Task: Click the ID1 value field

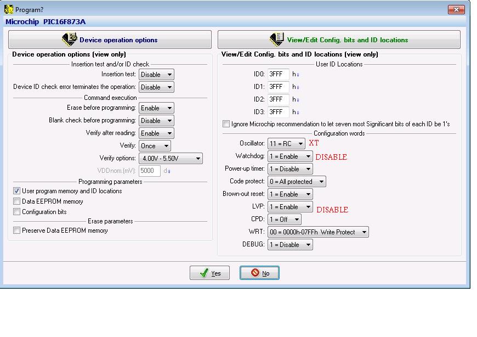Action: pyautogui.click(x=279, y=87)
